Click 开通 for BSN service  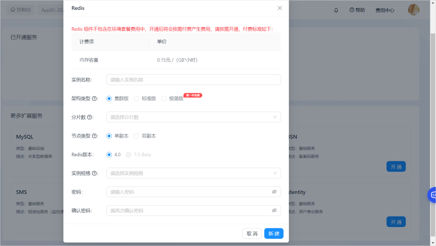(x=396, y=167)
